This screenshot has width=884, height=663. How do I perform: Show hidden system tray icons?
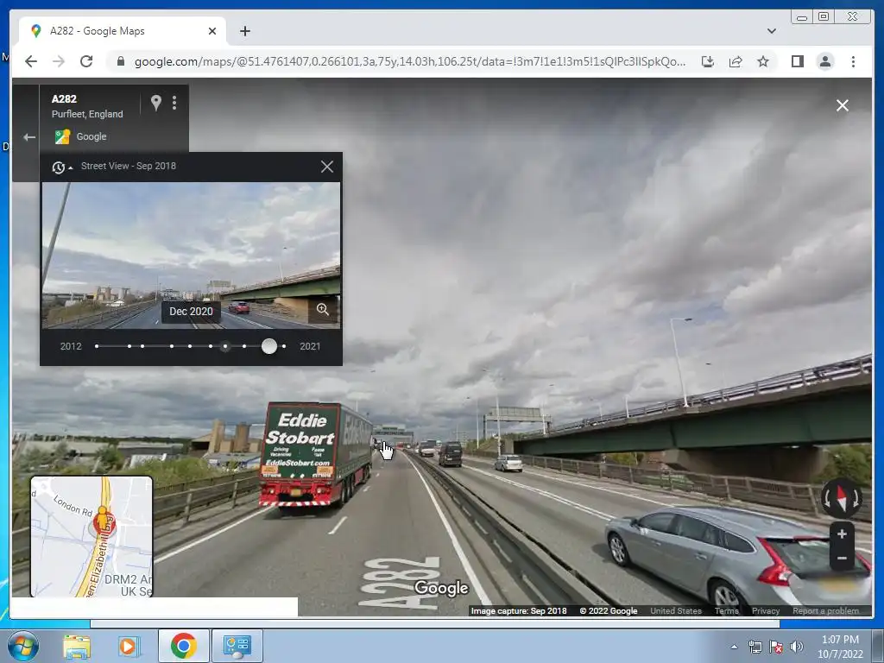coord(734,647)
